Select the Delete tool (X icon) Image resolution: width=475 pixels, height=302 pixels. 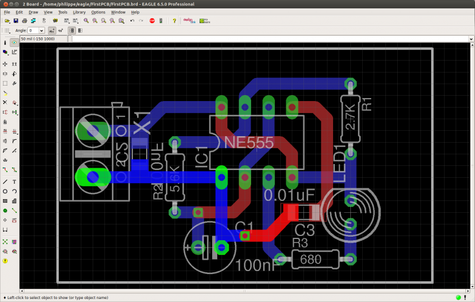pos(5,102)
